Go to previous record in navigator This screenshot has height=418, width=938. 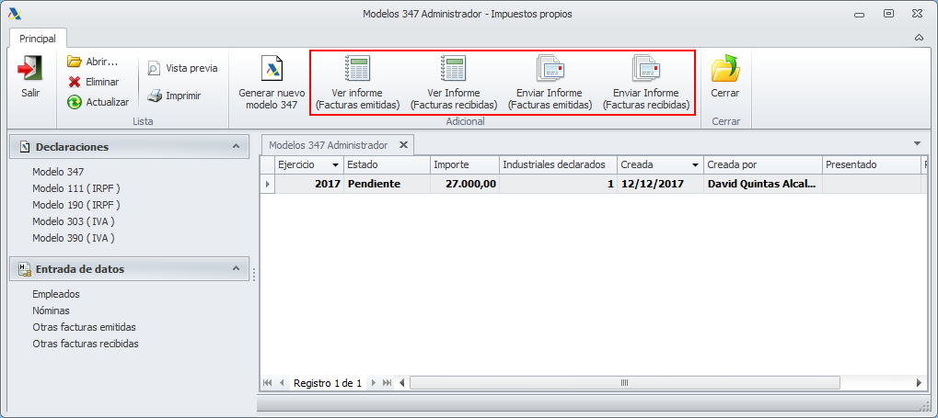pos(282,383)
